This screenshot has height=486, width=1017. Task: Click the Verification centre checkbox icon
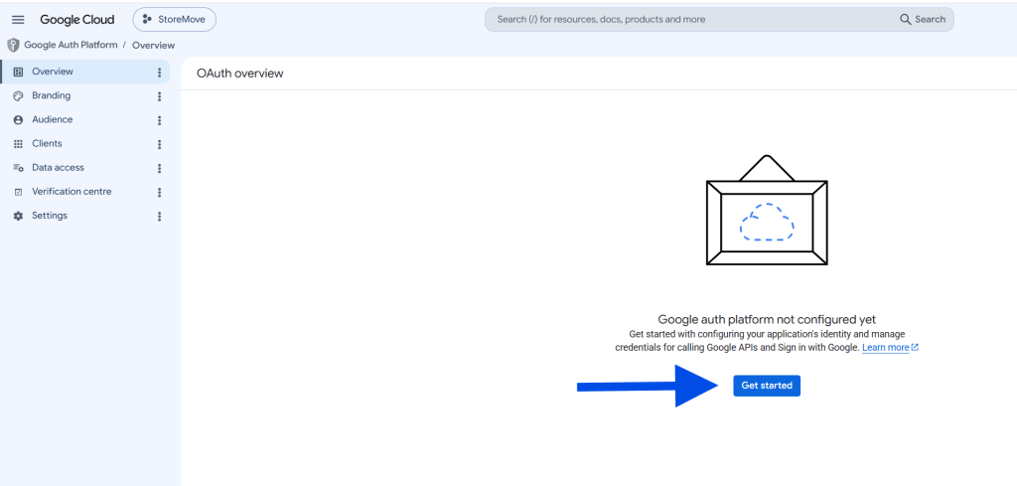(x=18, y=192)
